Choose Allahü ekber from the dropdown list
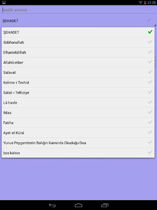This screenshot has height=210, width=157. coord(78,62)
